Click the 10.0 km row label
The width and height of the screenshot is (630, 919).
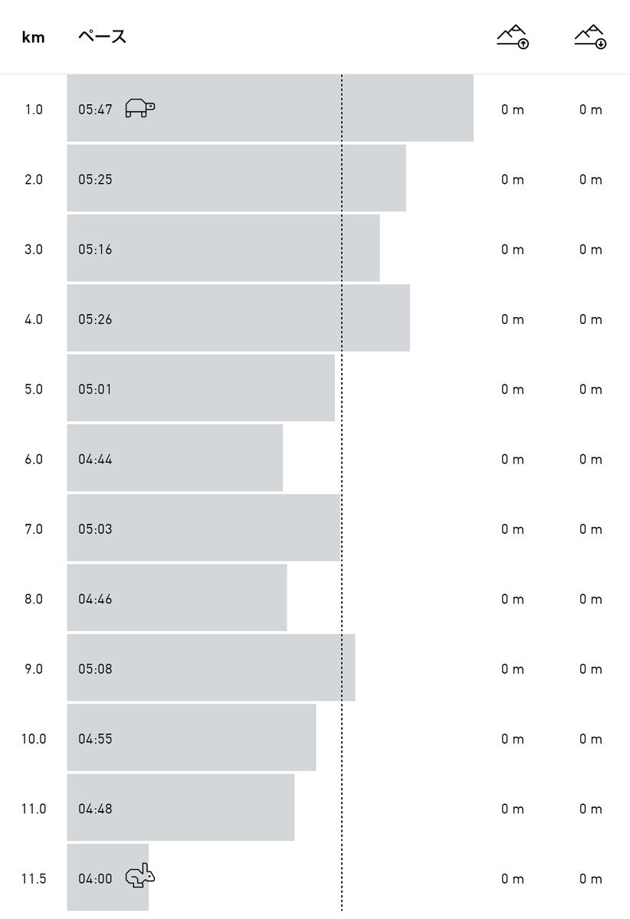(x=34, y=739)
